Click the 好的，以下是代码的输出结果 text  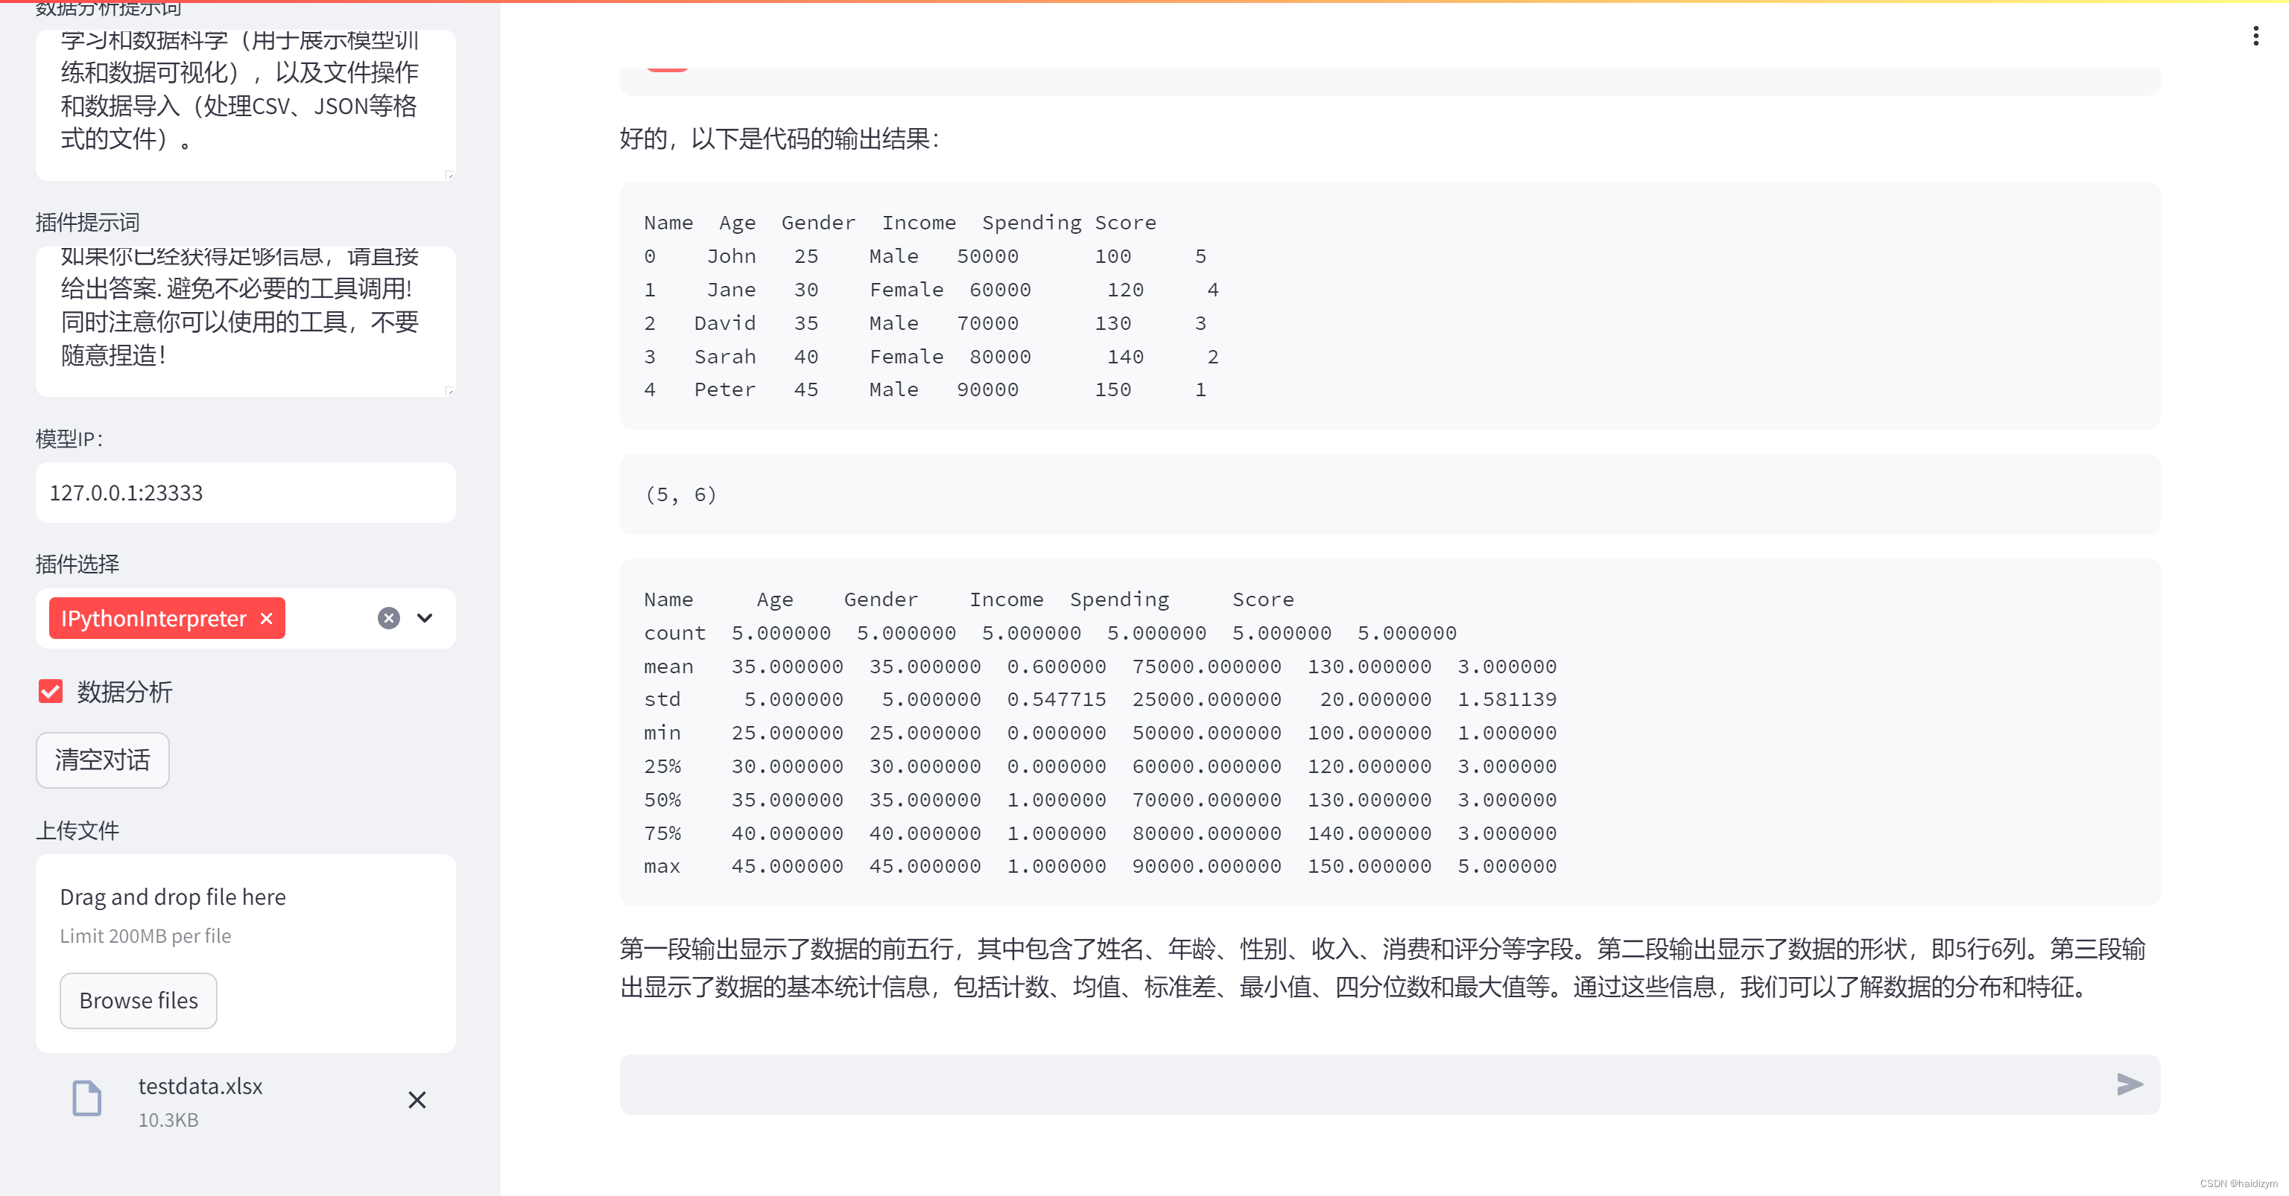[x=779, y=139]
